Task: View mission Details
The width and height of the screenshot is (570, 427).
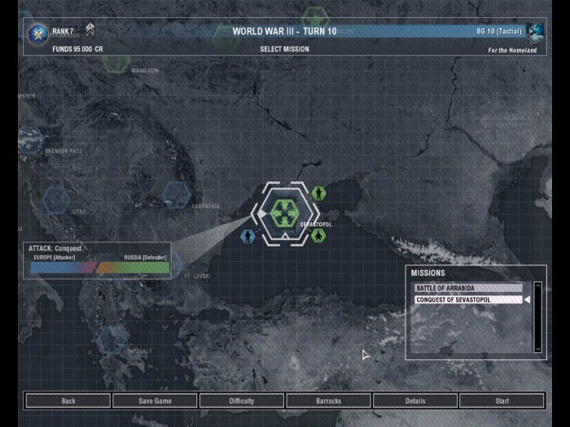Action: point(415,401)
